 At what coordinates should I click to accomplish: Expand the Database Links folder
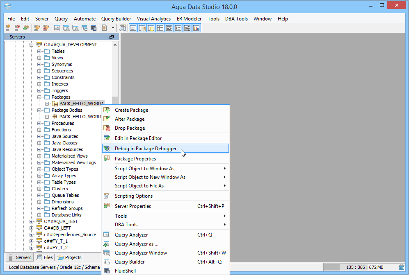point(39,215)
